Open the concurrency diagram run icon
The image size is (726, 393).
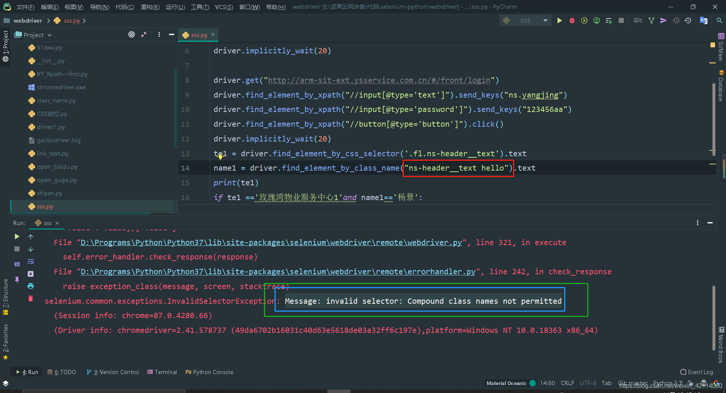(x=609, y=20)
